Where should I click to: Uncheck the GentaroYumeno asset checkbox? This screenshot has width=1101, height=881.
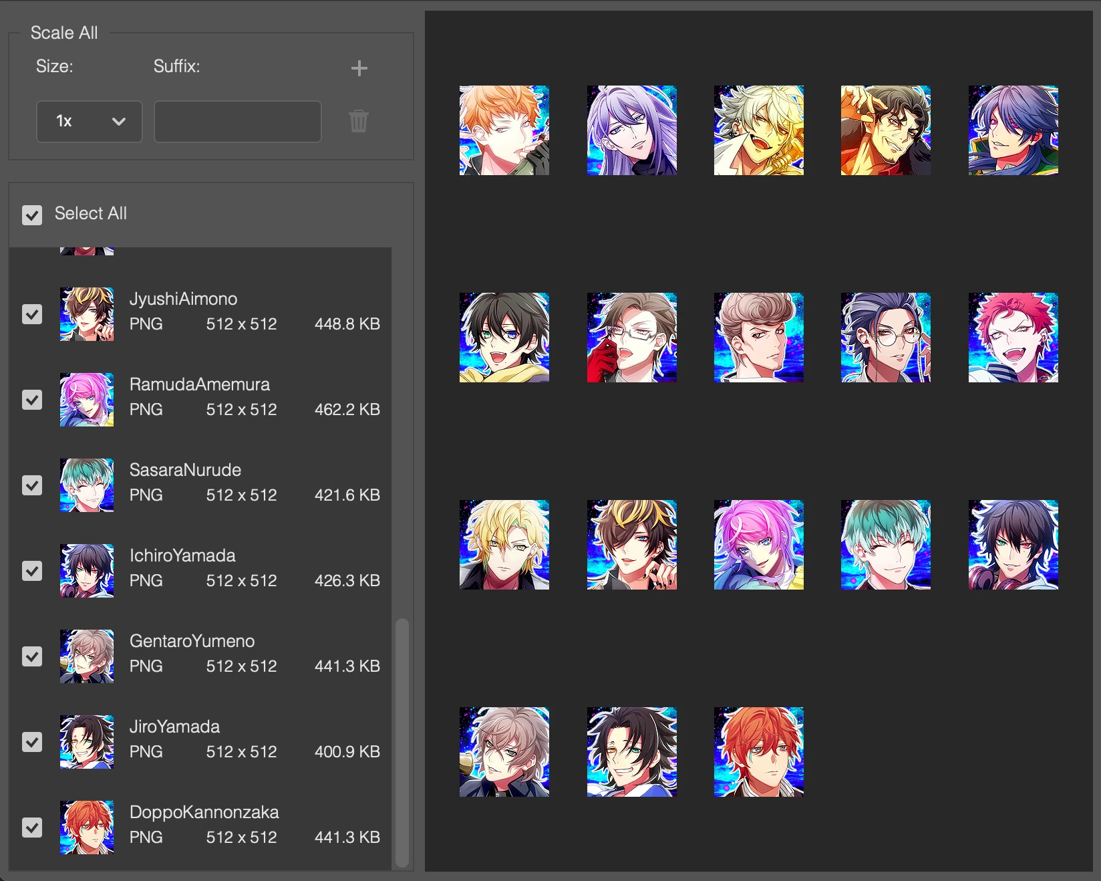32,656
